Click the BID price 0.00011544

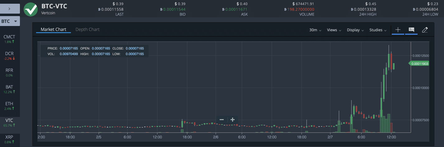click(172, 9)
